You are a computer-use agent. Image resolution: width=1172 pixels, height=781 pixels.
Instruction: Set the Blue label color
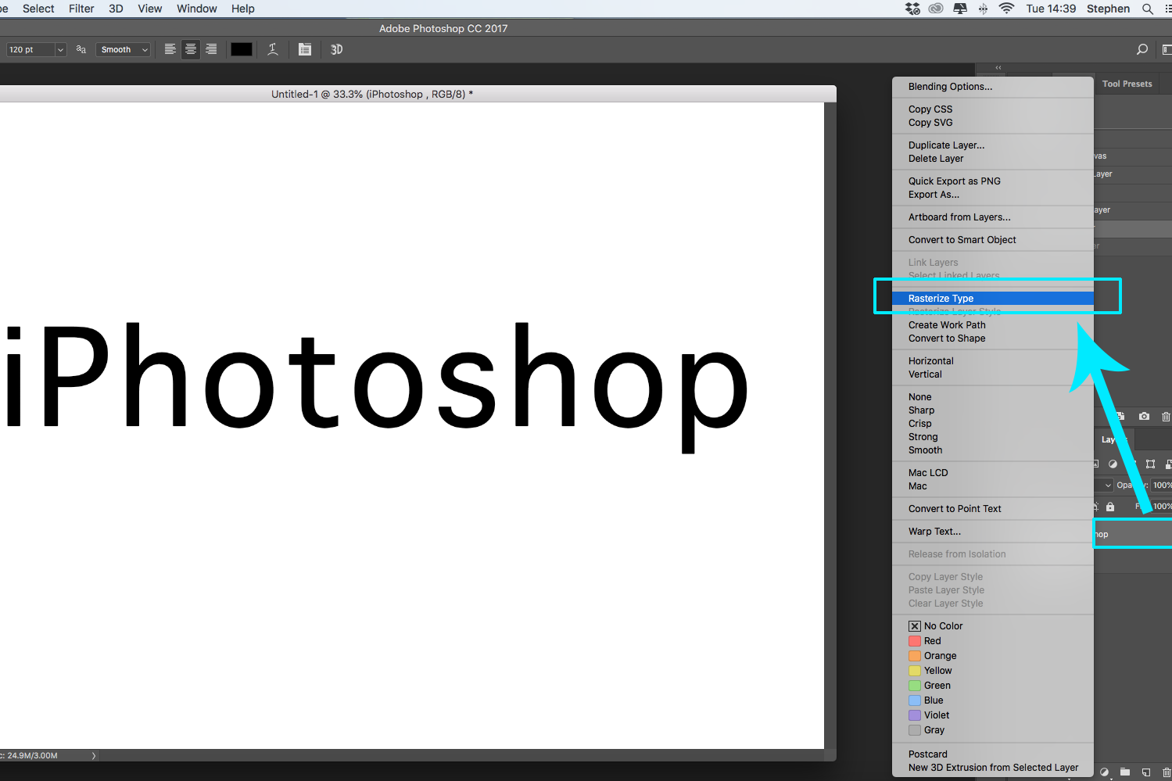[x=926, y=700]
